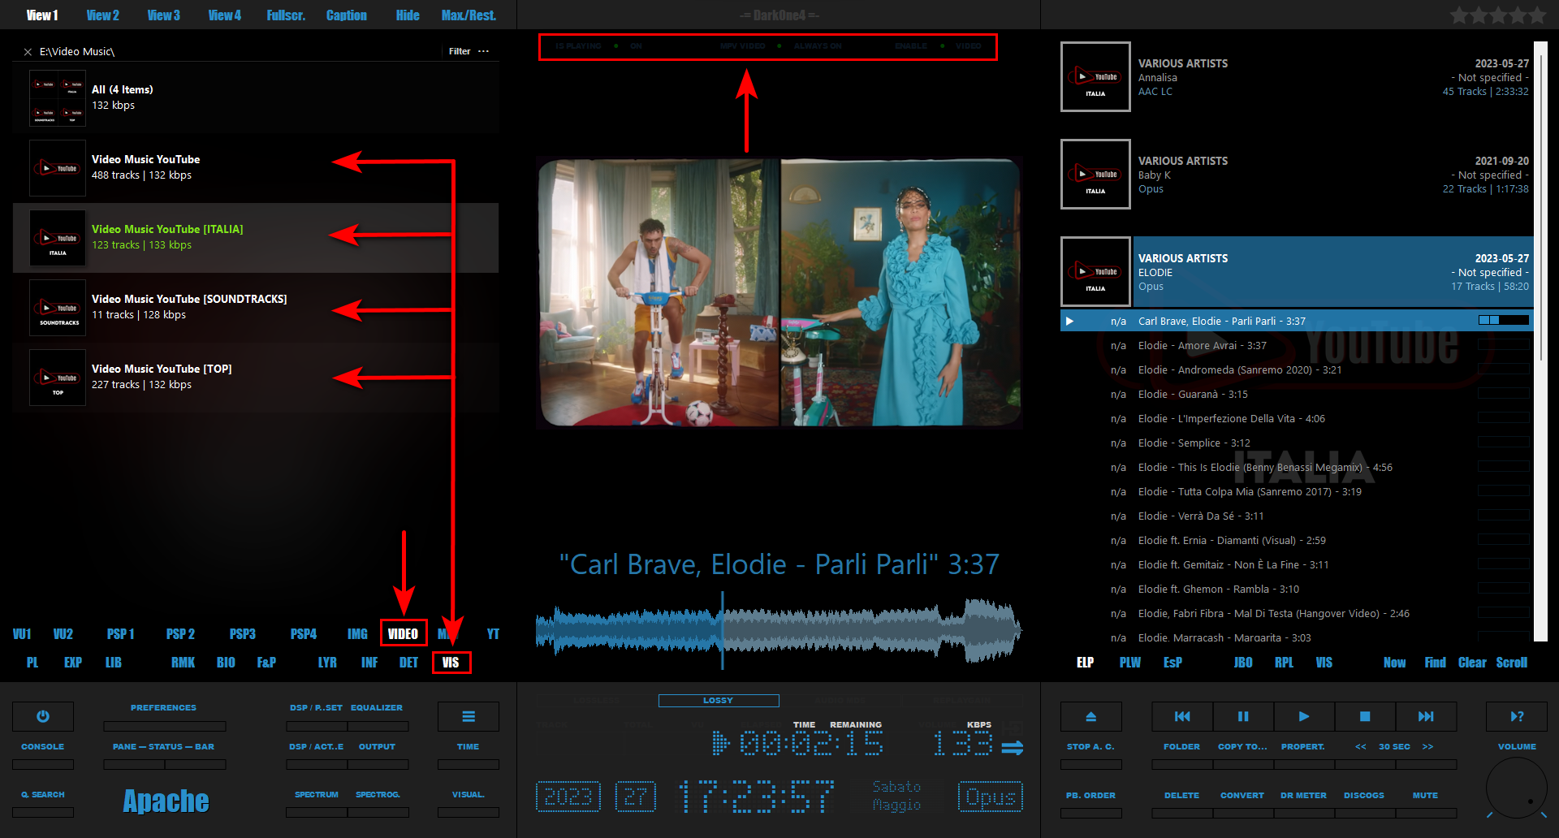Switch to the ELP playlist tab
1559x838 pixels.
pyautogui.click(x=1085, y=663)
